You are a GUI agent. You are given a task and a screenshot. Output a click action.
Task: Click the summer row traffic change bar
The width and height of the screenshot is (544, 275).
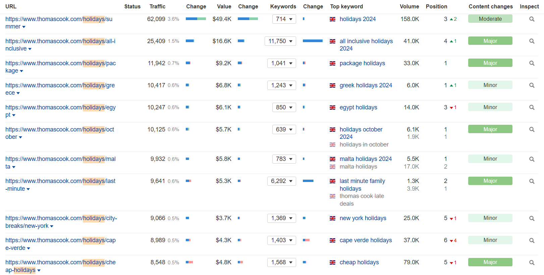pyautogui.click(x=196, y=19)
